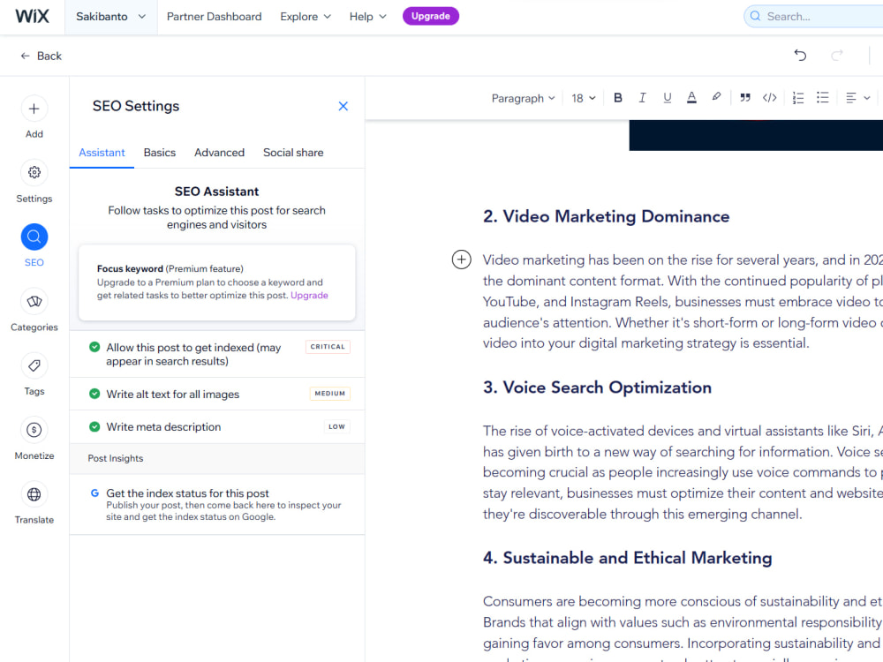Open the Monetize dollar icon

click(34, 430)
